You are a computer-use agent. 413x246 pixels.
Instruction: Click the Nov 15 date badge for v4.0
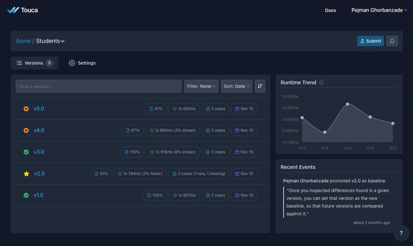point(244,130)
